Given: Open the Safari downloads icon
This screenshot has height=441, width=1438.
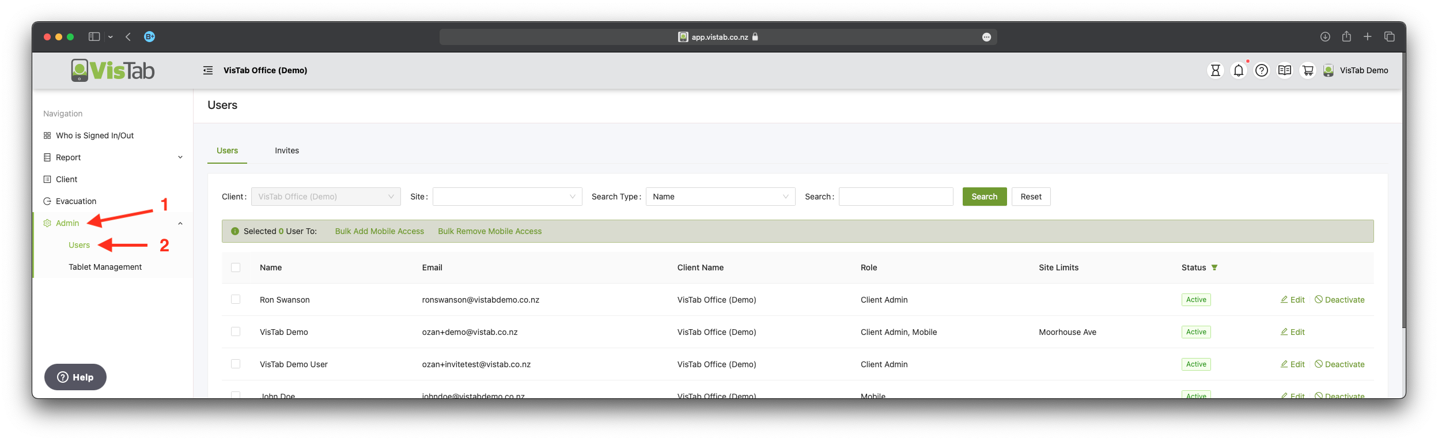Looking at the screenshot, I should coord(1325,36).
